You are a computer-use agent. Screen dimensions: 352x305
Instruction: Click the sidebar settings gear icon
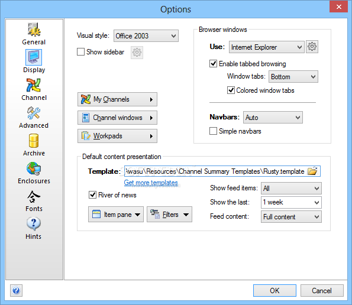(137, 53)
